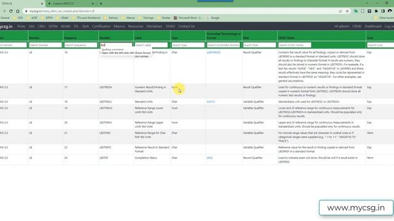Click the Search Controlled Terms filter field
Image resolution: width=394 pixels, height=221 pixels.
[x=223, y=45]
